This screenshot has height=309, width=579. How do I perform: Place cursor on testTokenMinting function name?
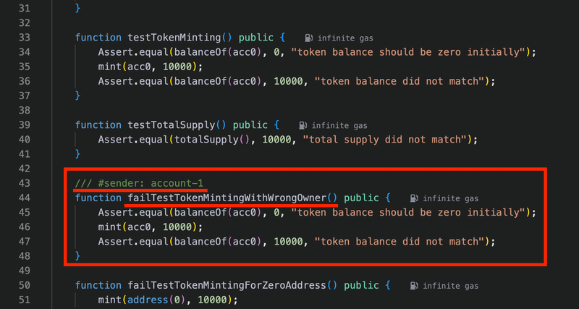174,38
